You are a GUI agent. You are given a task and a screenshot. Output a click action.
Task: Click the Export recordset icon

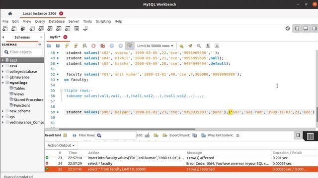coord(195,135)
